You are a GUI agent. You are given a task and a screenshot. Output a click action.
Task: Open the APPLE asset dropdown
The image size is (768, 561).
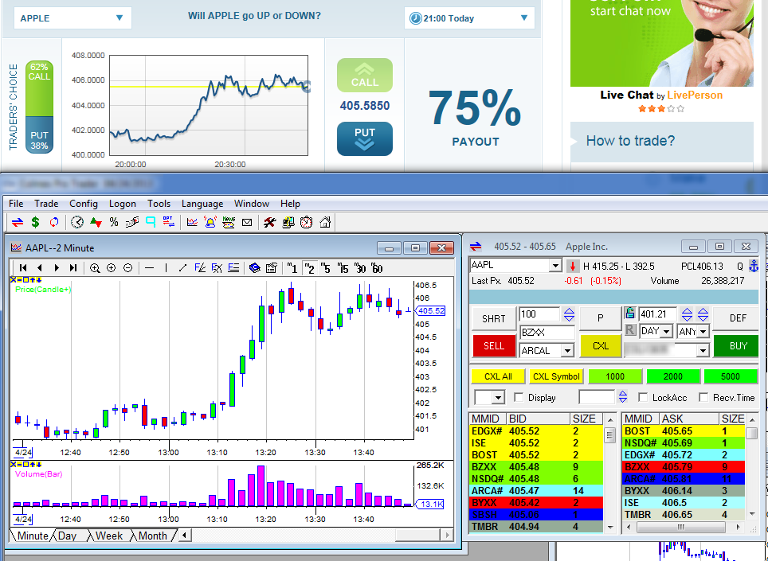72,18
